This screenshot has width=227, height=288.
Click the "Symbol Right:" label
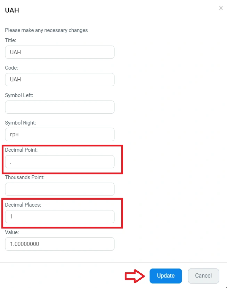pyautogui.click(x=21, y=123)
